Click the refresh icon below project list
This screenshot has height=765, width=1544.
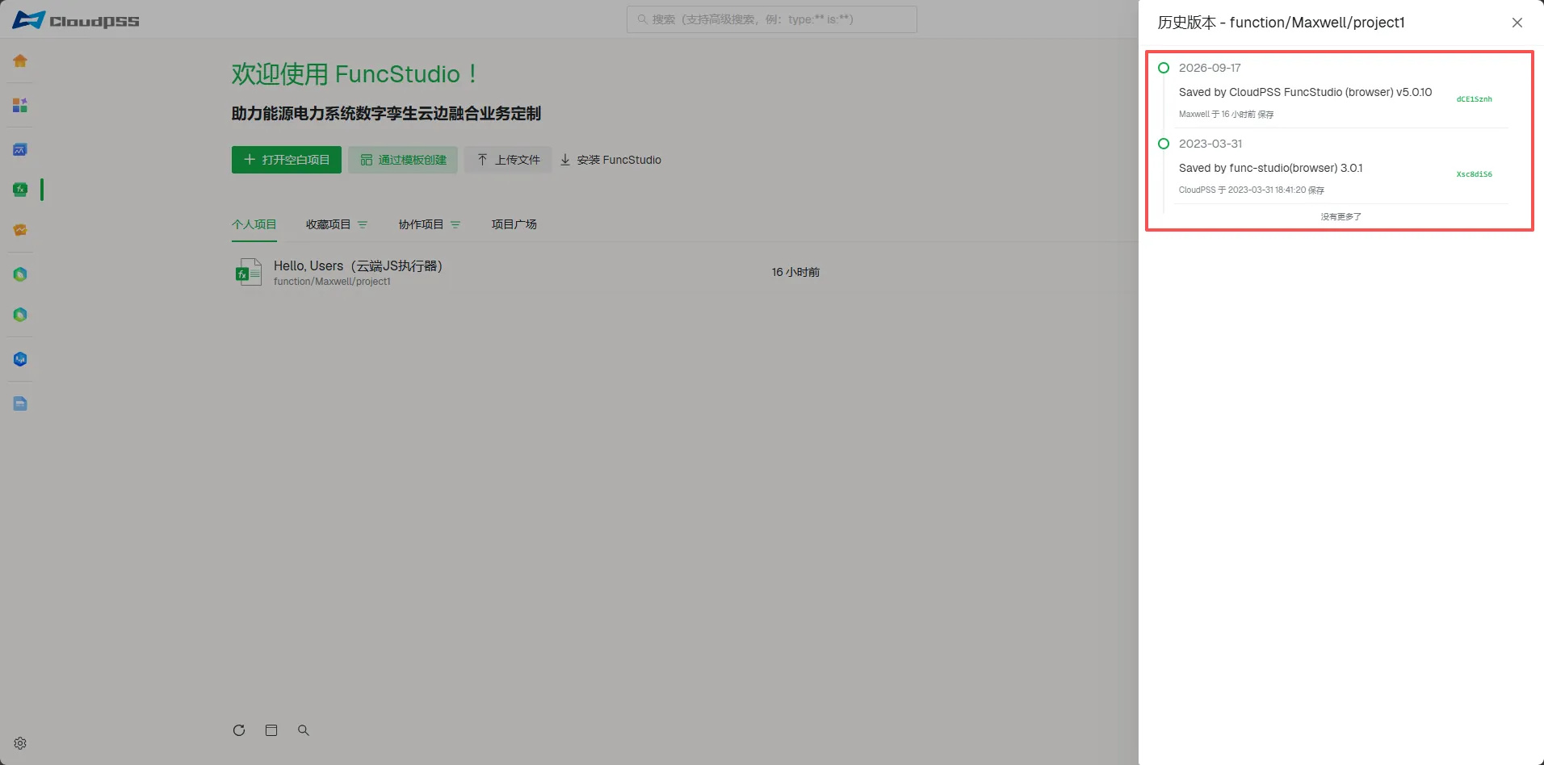pos(239,730)
